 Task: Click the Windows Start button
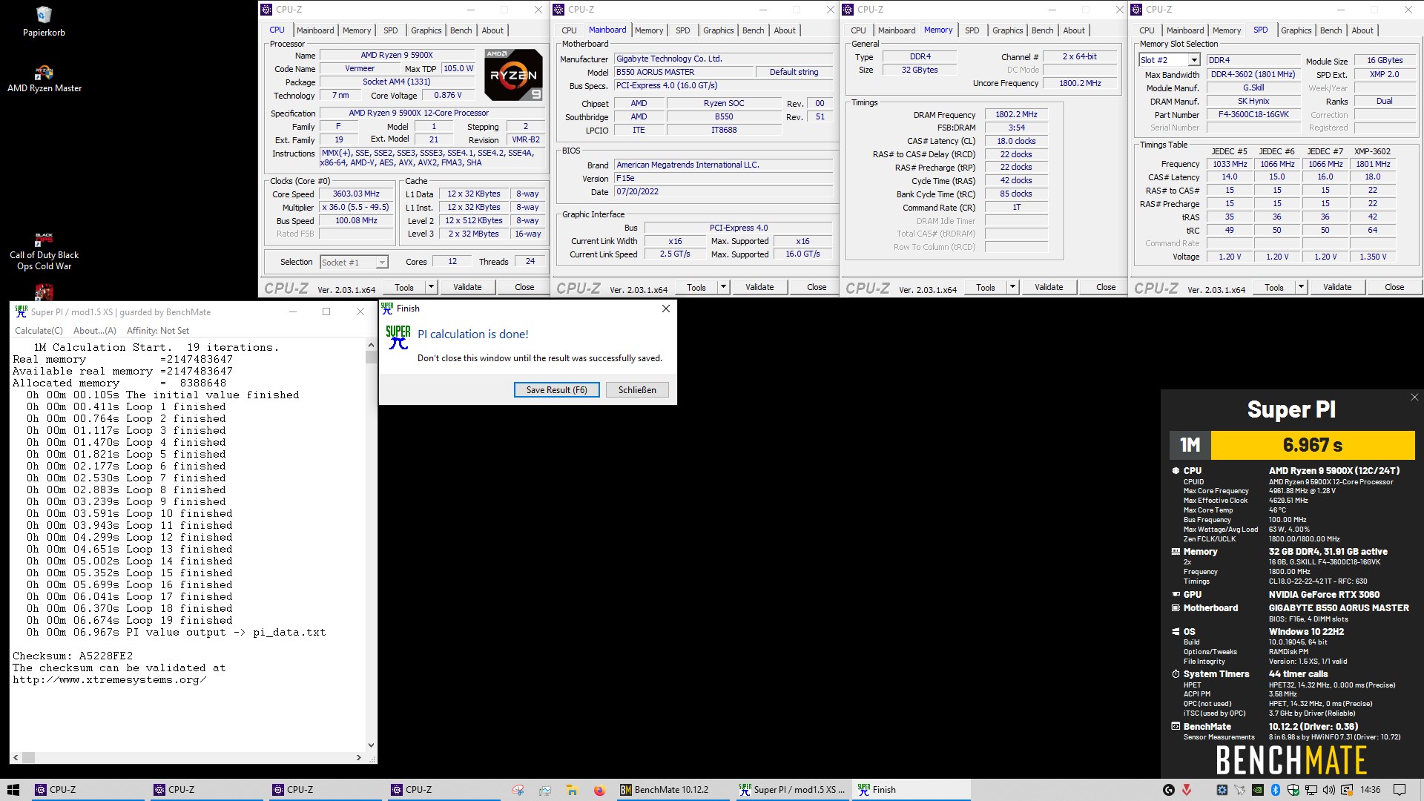(13, 790)
